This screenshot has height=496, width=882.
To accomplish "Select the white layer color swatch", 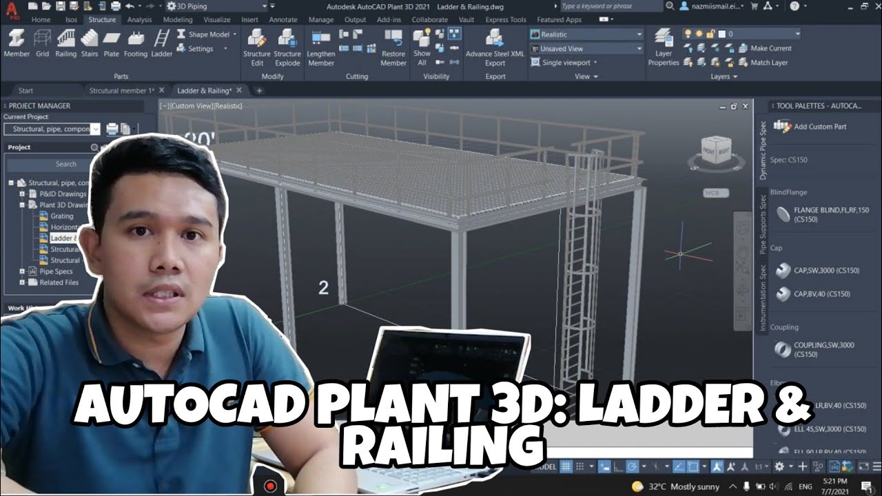I will pos(721,34).
